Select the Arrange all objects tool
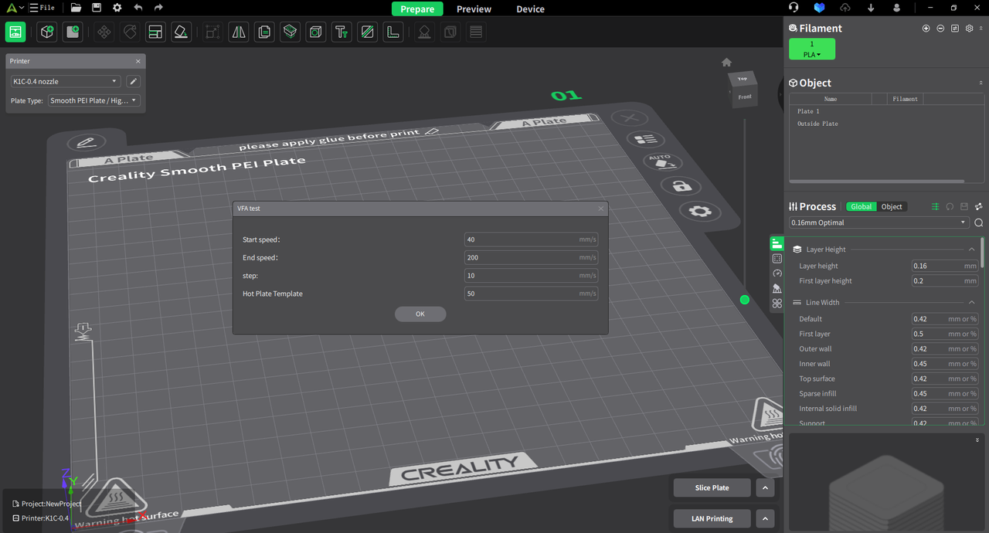989x533 pixels. click(x=155, y=32)
